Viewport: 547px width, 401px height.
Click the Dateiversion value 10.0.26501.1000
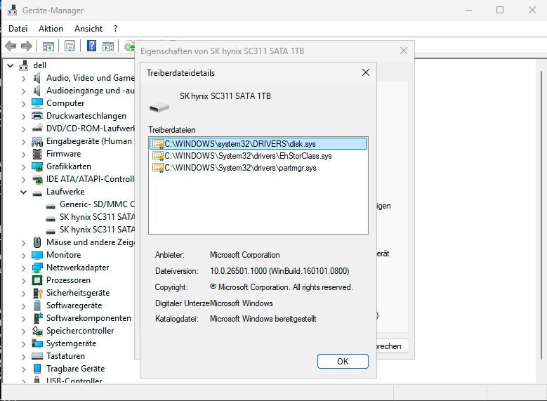pos(279,271)
